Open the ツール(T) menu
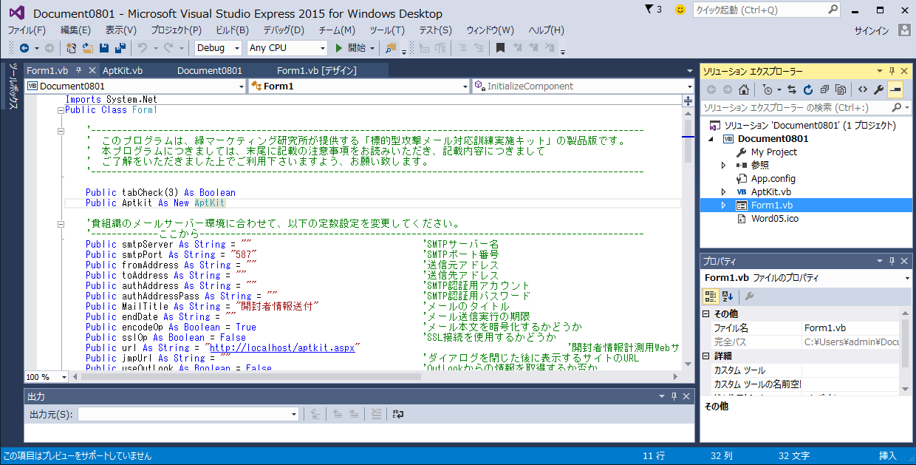 tap(387, 30)
